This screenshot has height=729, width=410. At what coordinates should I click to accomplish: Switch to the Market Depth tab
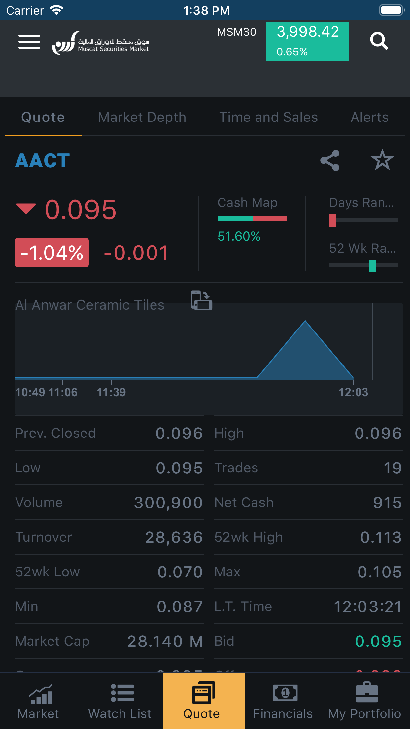coord(142,117)
